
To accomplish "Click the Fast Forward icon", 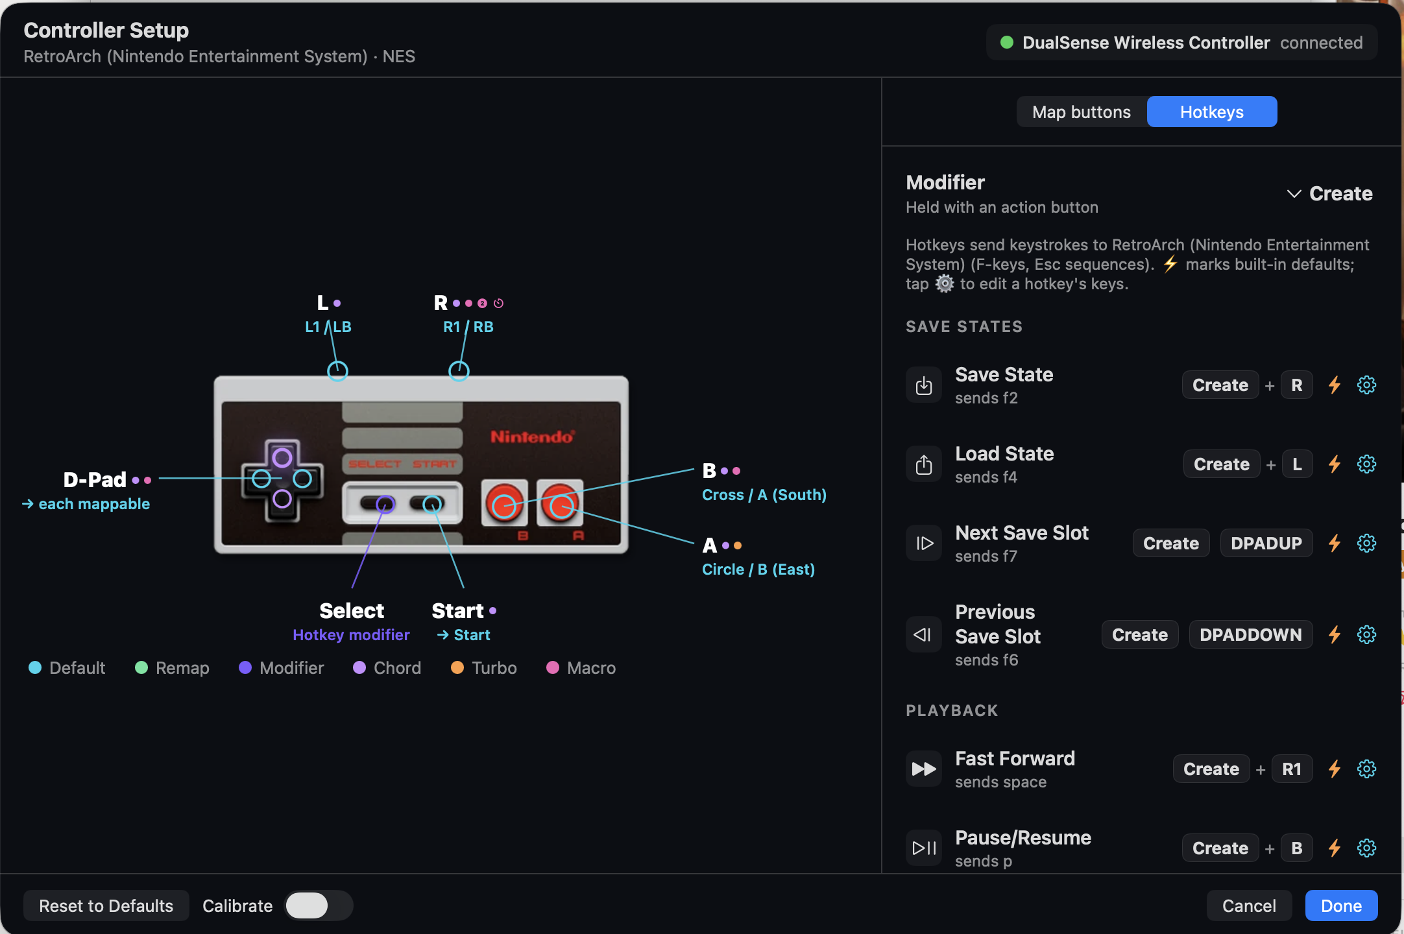I will (x=924, y=769).
